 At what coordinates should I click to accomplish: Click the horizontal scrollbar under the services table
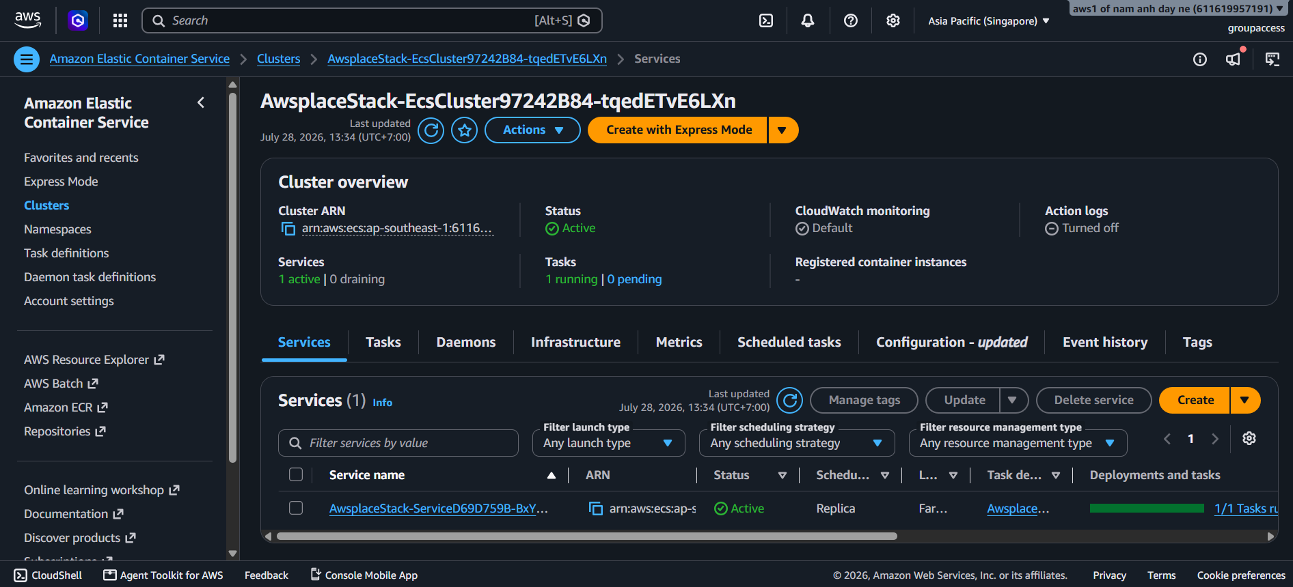click(586, 536)
